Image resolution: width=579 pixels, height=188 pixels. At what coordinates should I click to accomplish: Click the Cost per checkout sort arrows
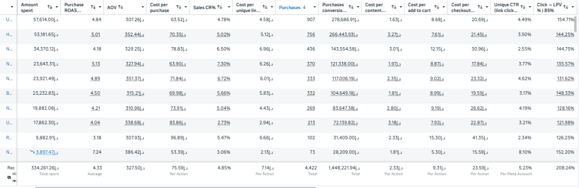(479, 7)
